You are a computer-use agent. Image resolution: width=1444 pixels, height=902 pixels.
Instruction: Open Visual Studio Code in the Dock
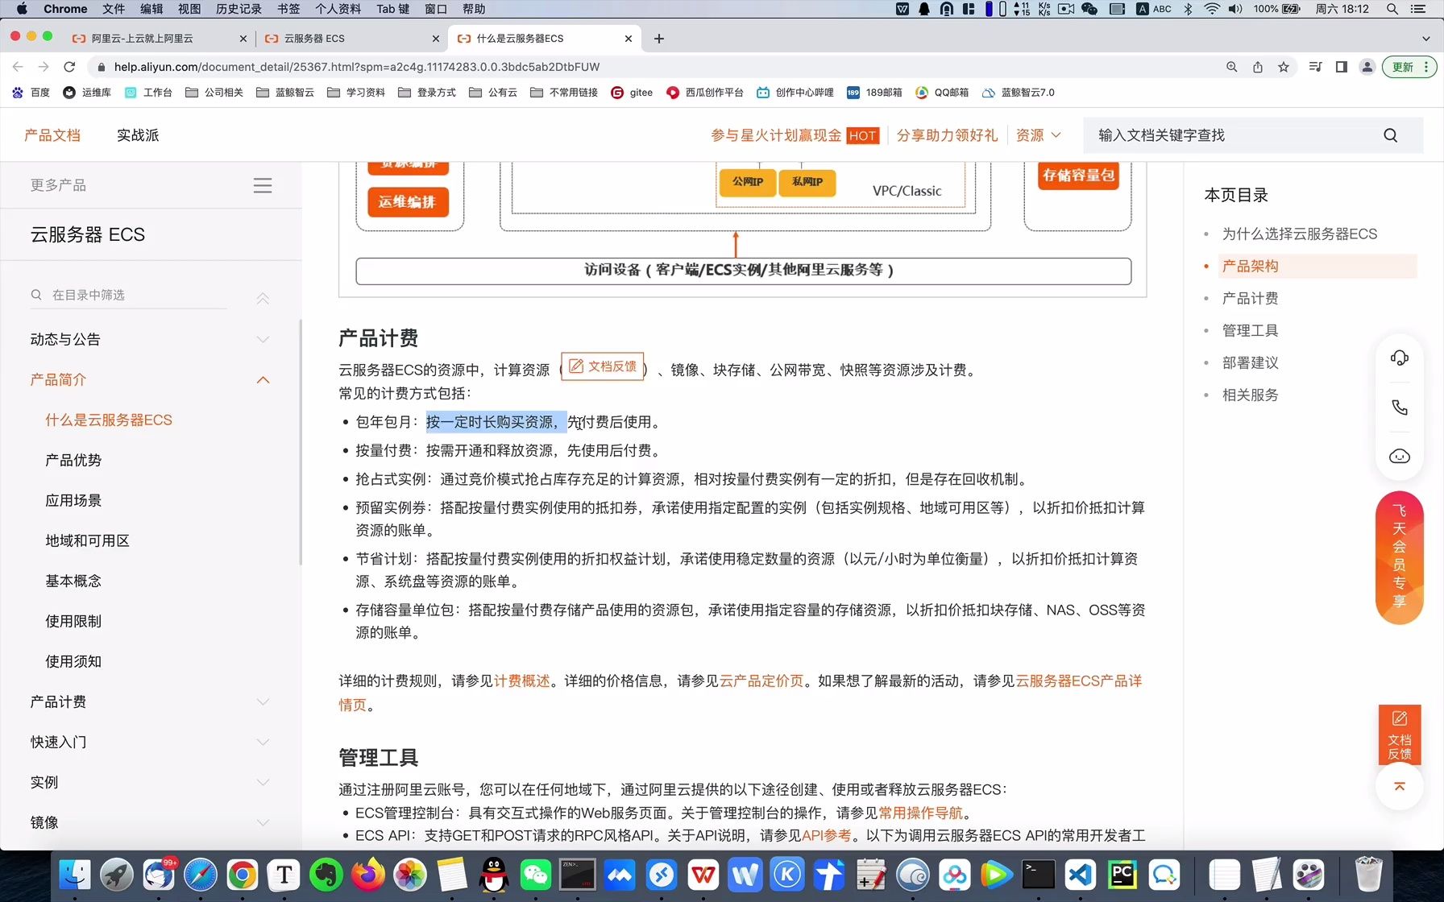click(x=1081, y=875)
